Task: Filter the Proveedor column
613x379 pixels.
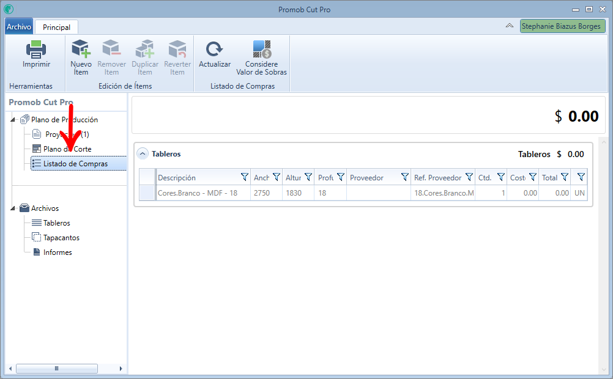Action: 405,177
